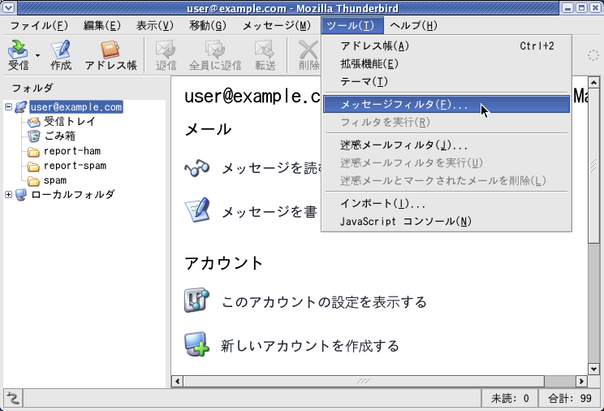
Task: Click the user@example.com account icon
Action: click(x=21, y=106)
